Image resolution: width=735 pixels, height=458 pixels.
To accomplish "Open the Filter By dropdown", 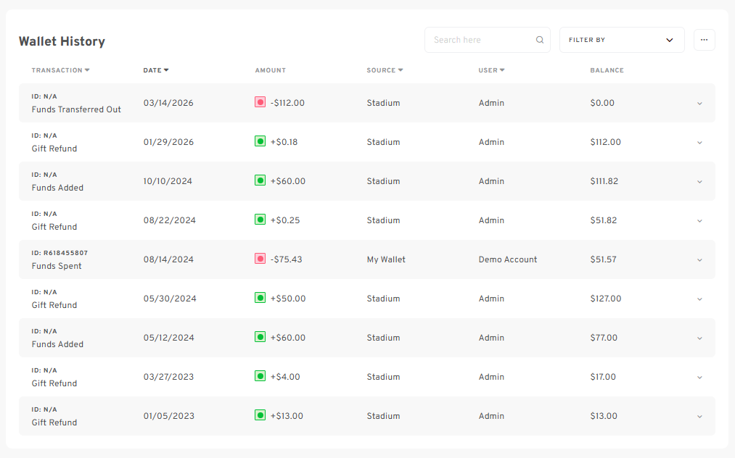I will (x=621, y=41).
